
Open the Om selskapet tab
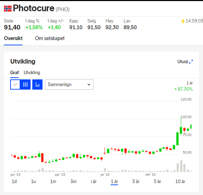pyautogui.click(x=50, y=38)
